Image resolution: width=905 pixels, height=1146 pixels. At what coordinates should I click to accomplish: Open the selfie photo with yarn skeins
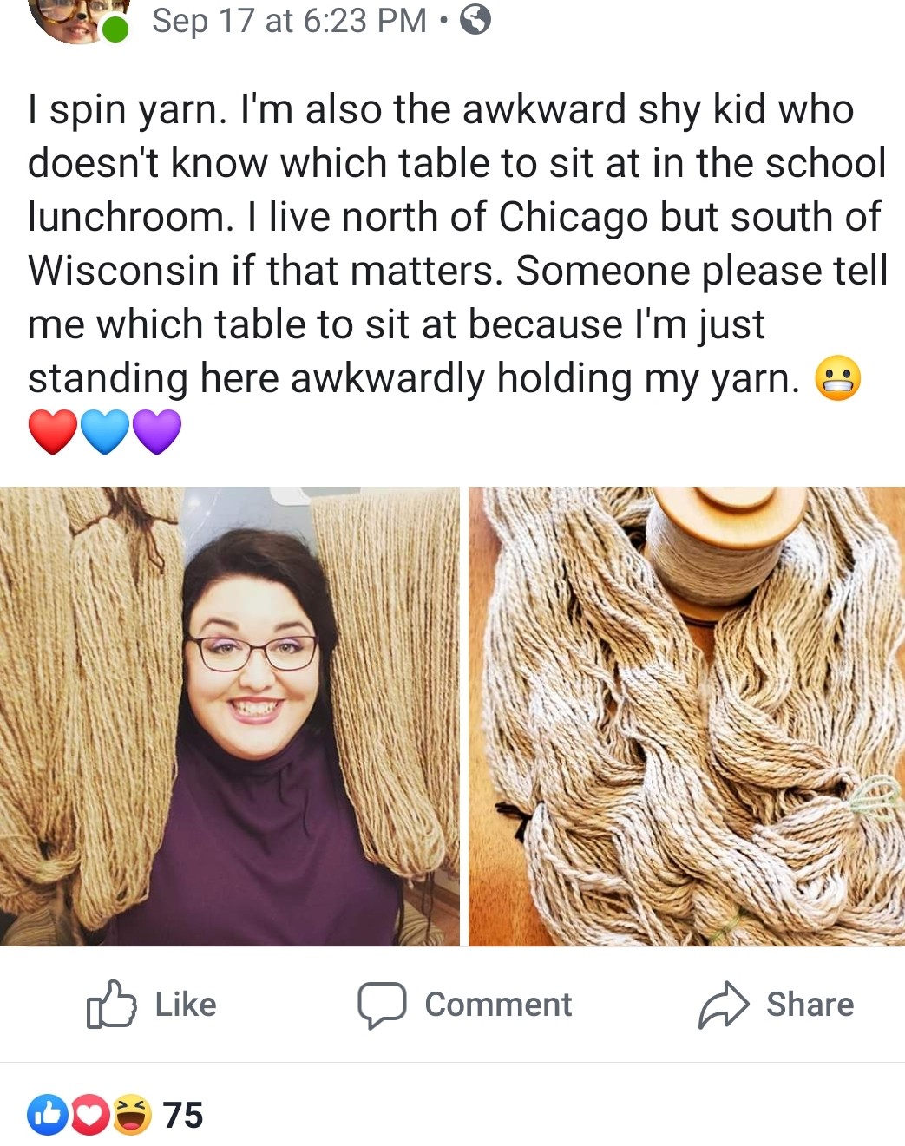pyautogui.click(x=230, y=716)
